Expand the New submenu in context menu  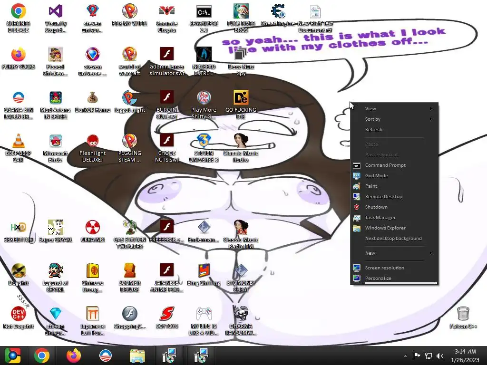[394, 253]
